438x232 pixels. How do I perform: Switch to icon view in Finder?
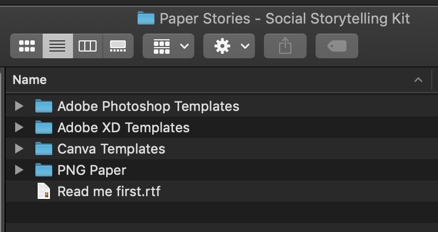coord(26,46)
